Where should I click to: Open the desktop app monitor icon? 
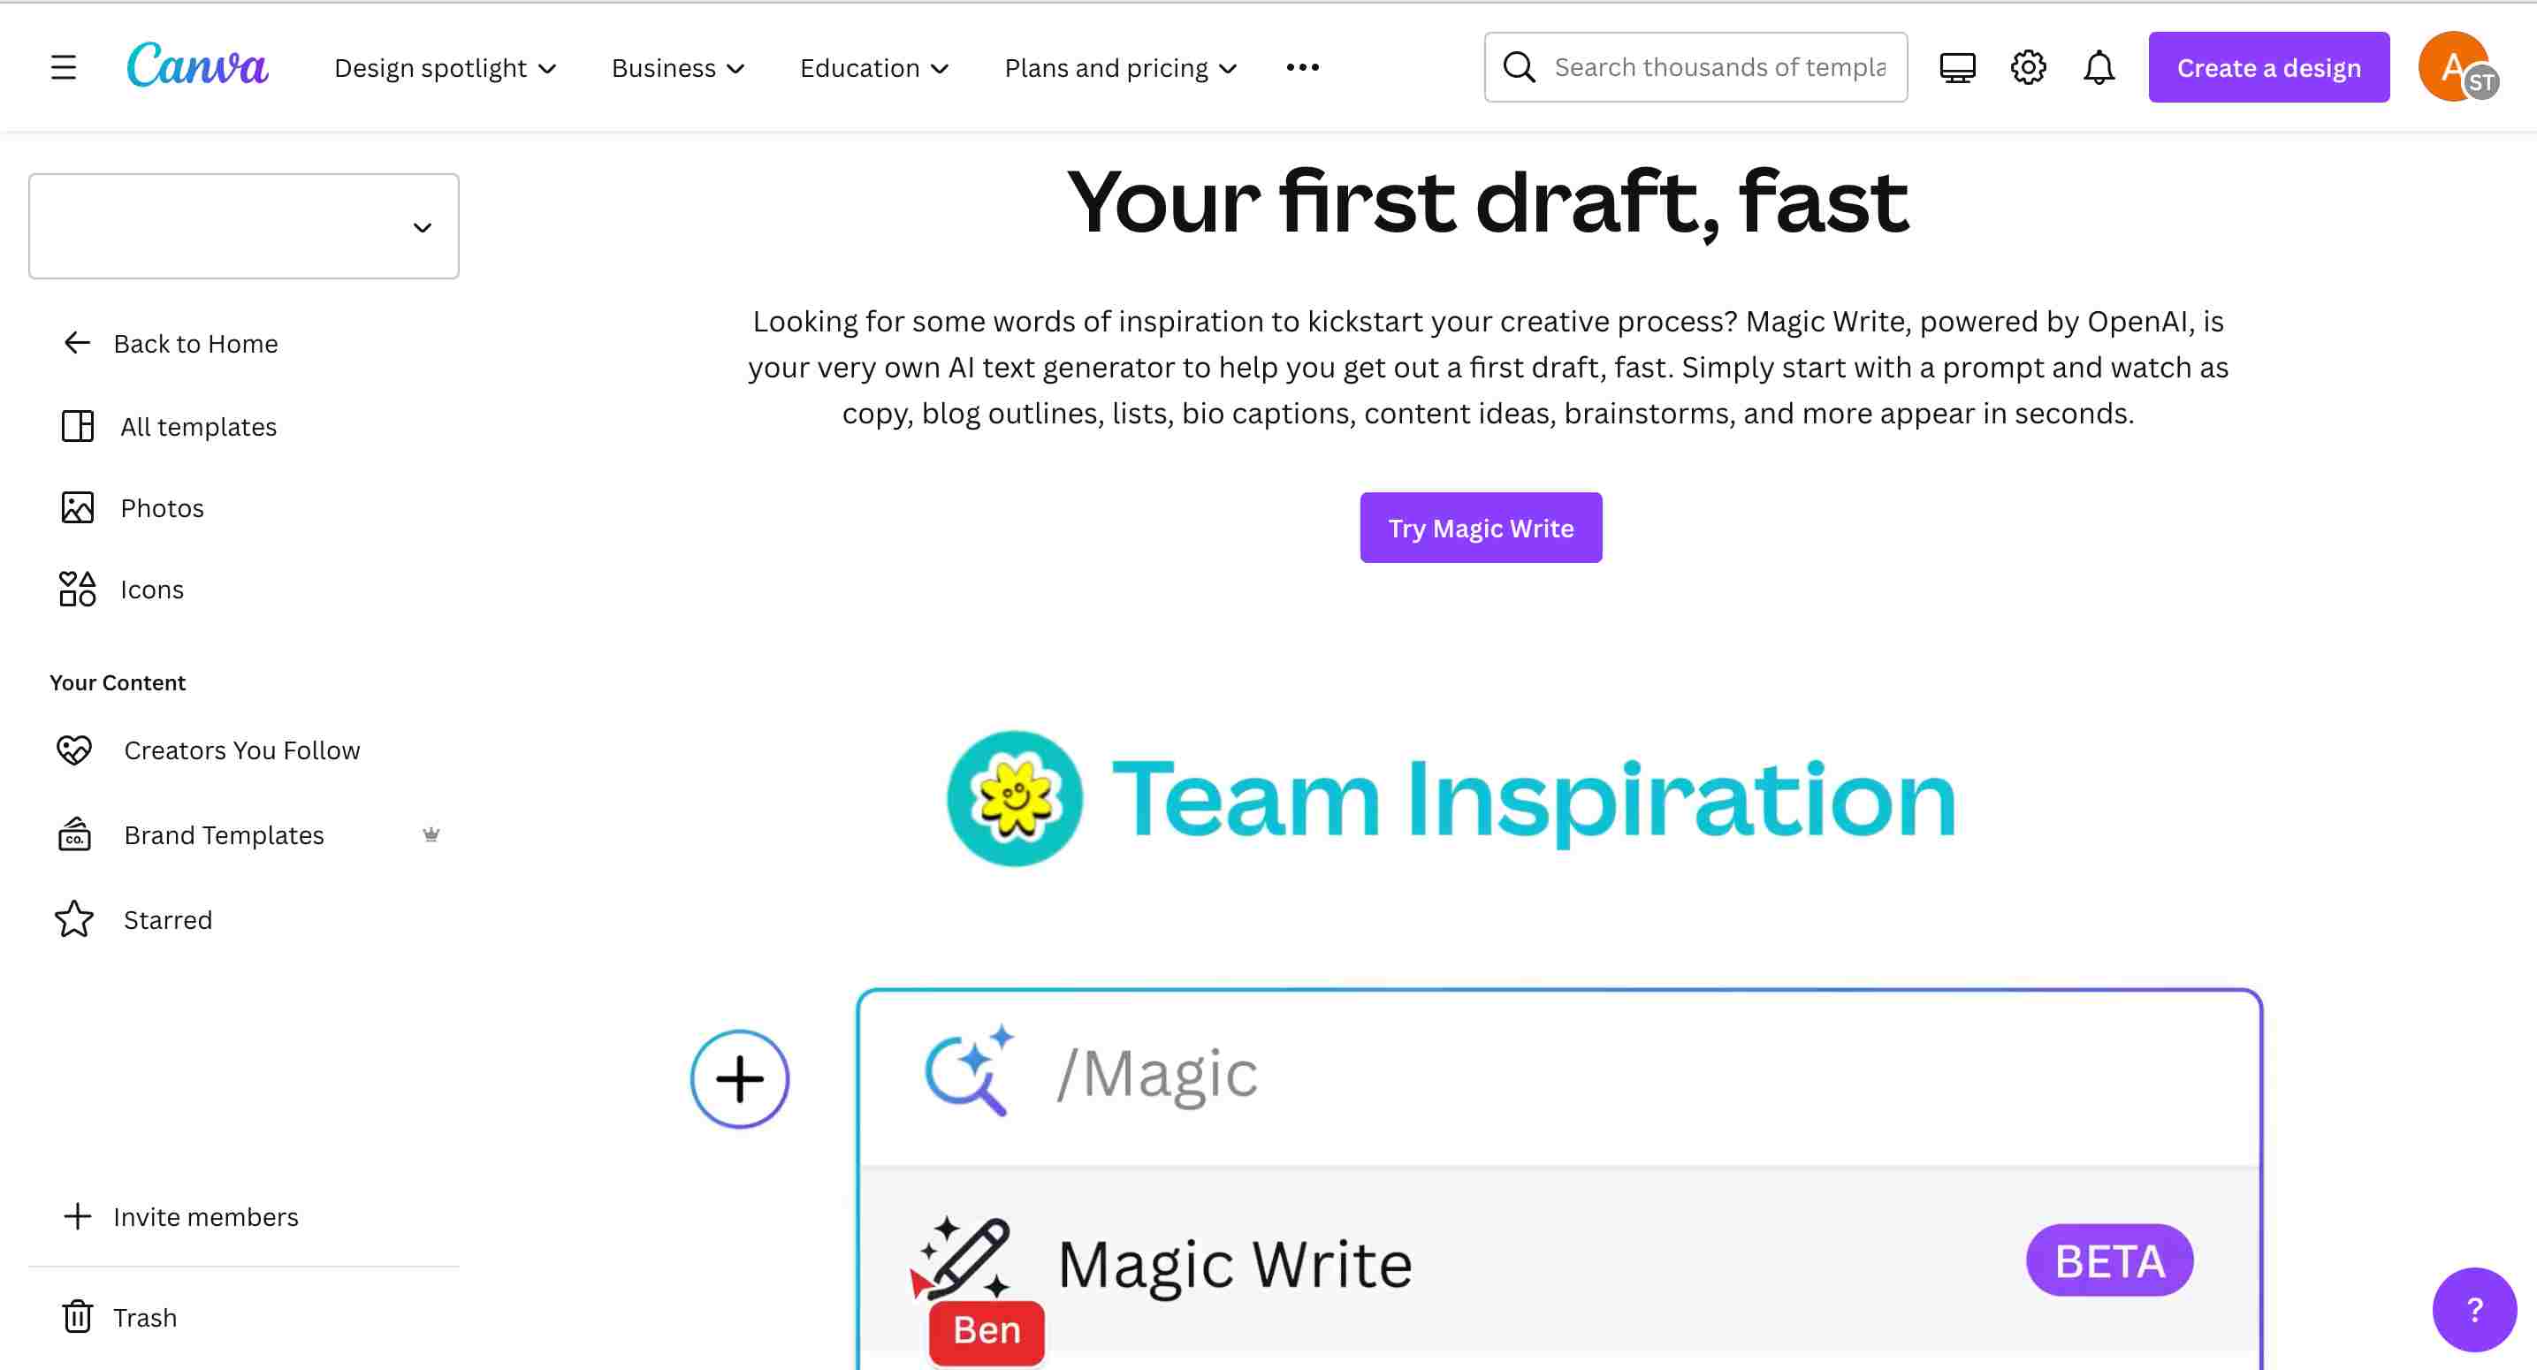1957,67
